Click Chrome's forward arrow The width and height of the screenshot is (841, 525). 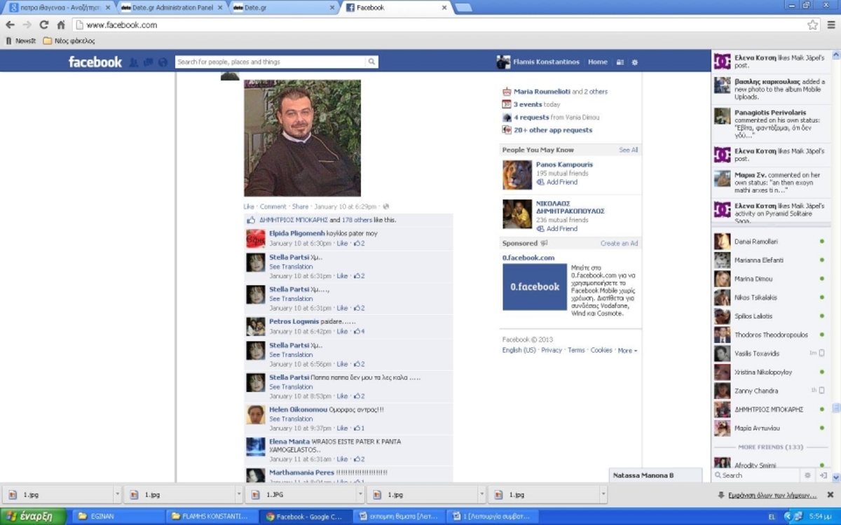click(x=27, y=25)
